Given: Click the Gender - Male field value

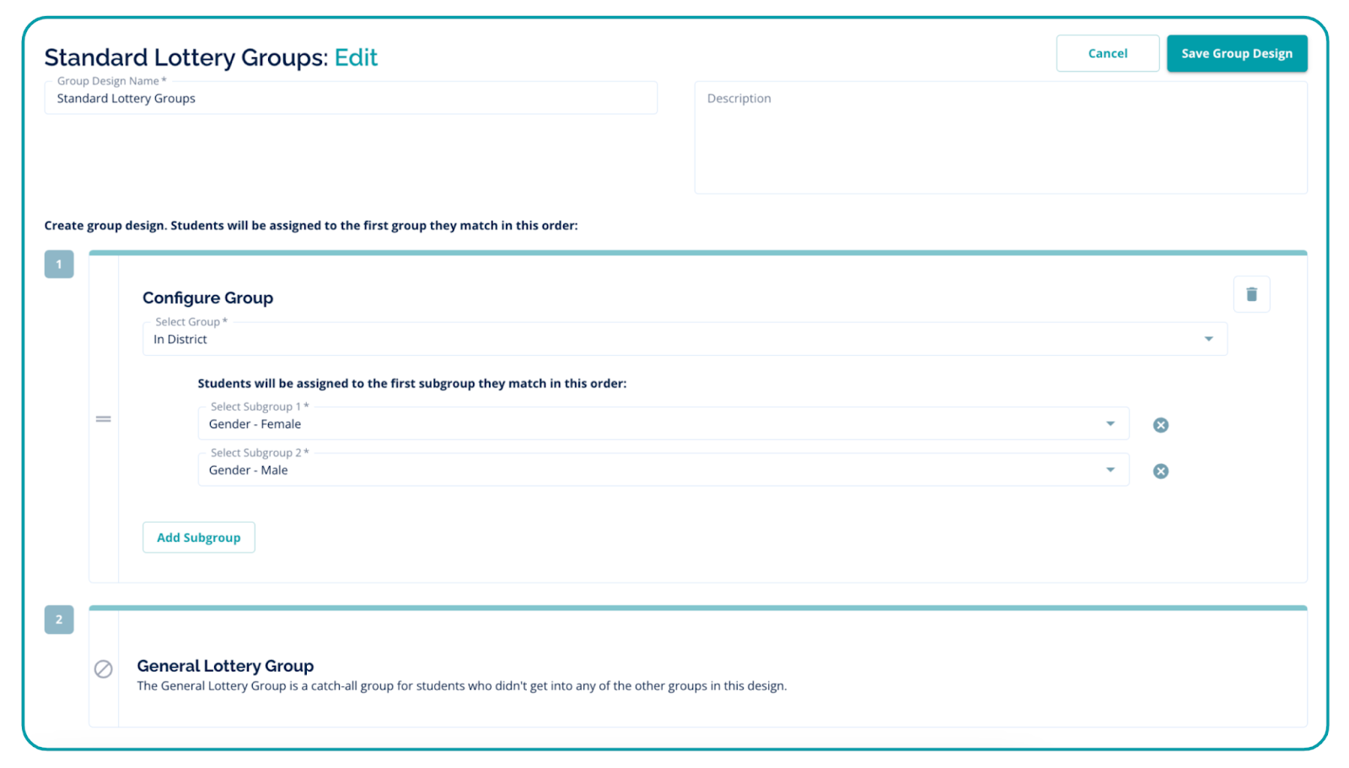Looking at the screenshot, I should [249, 470].
